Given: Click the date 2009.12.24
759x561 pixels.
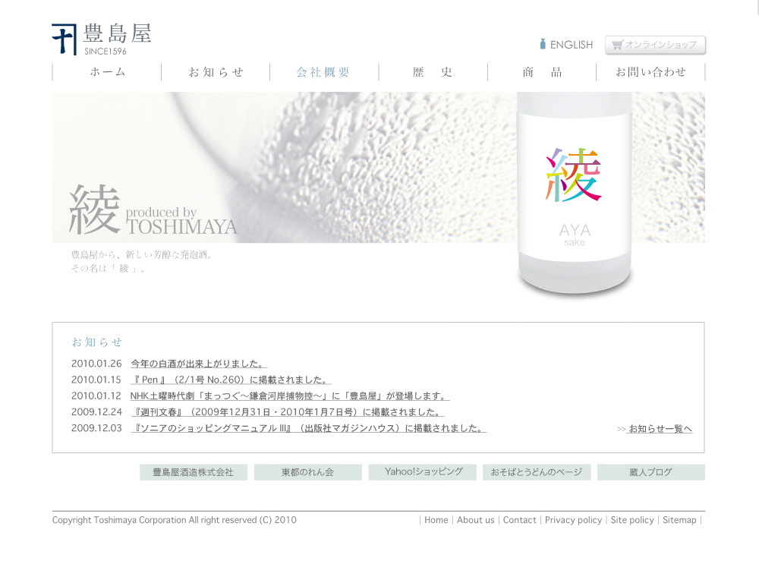Looking at the screenshot, I should (97, 412).
